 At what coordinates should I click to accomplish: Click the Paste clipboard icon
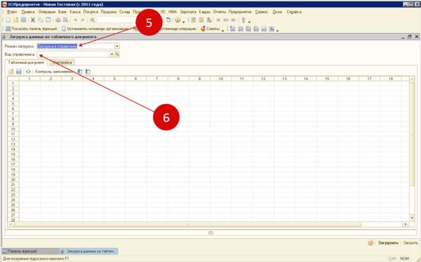pyautogui.click(x=48, y=20)
